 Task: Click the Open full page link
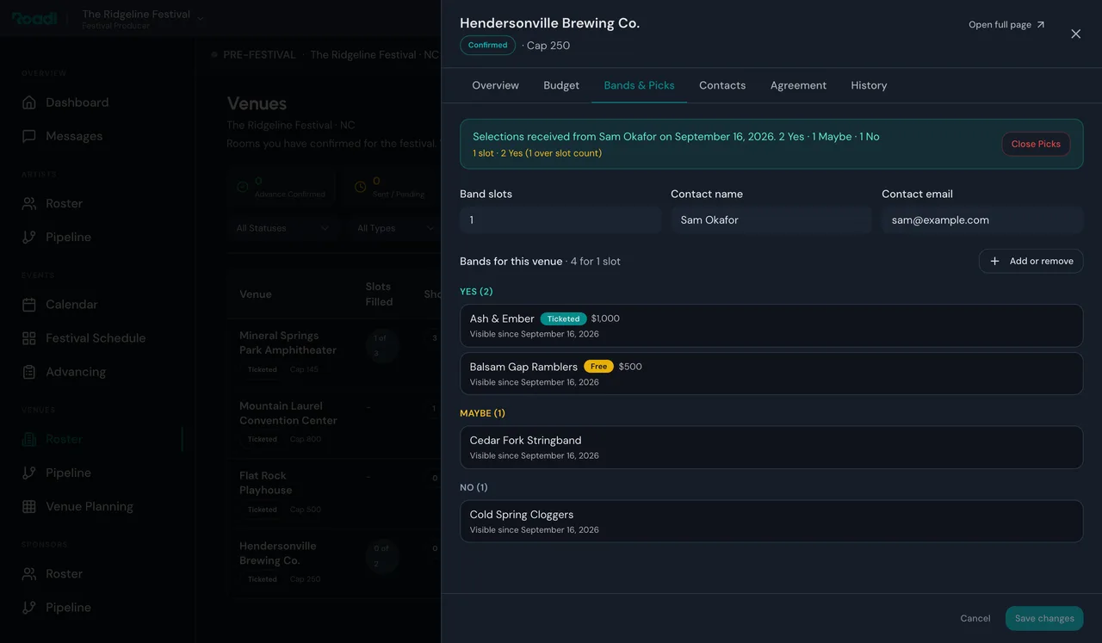pos(1006,25)
